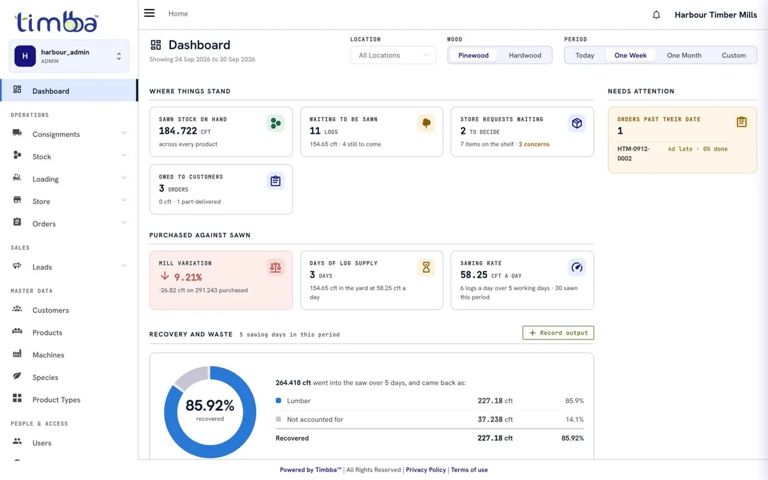
Task: Expand the Leads submenu chevron
Action: [124, 266]
